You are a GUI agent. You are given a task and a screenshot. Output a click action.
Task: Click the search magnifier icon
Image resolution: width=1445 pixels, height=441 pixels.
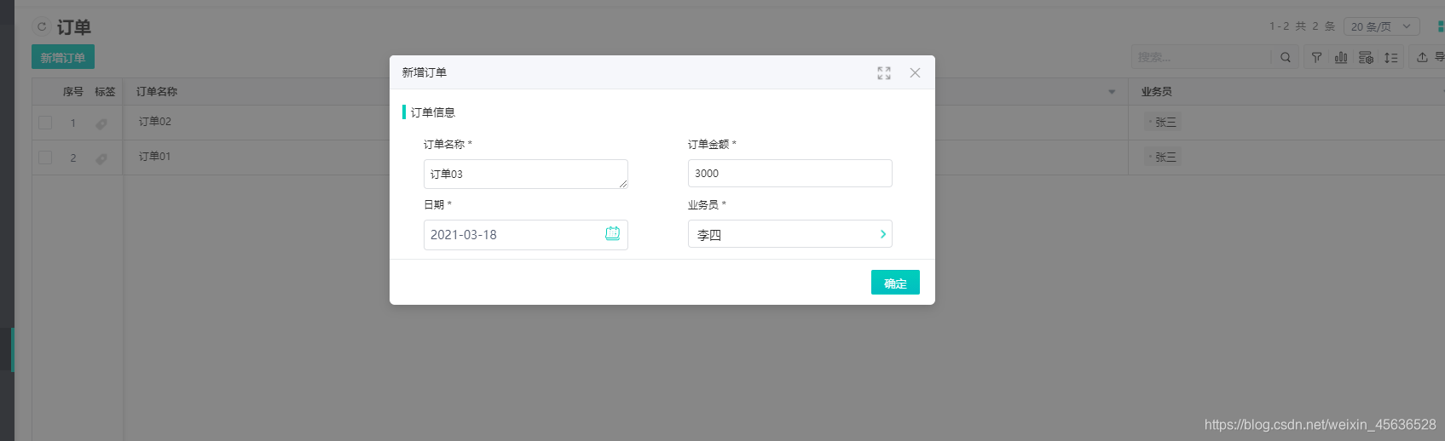click(1286, 57)
